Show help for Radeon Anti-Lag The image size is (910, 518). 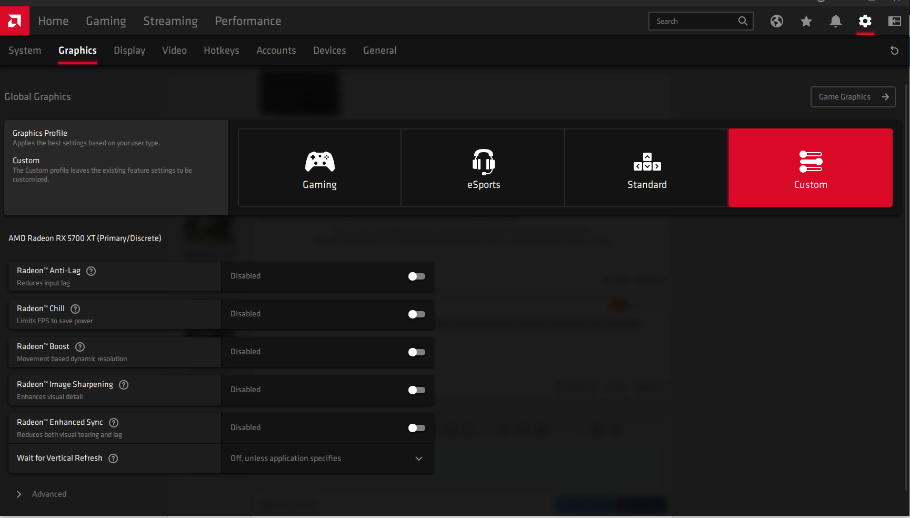click(x=91, y=271)
